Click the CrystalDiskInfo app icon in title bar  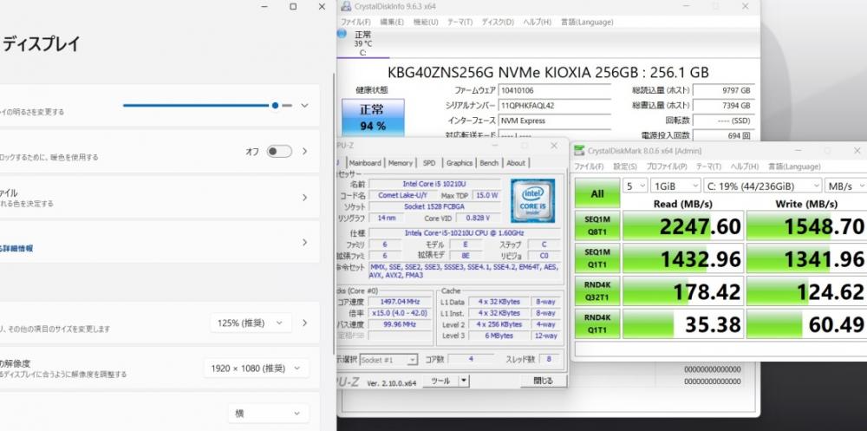click(346, 6)
